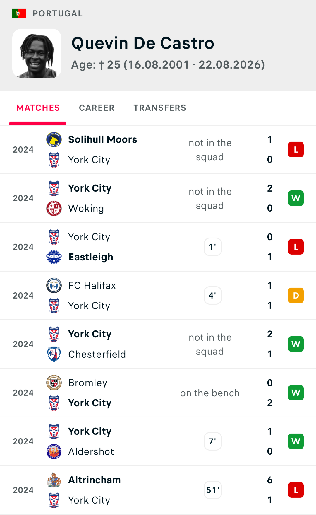This screenshot has height=515, width=316.
Task: Click the Solihull Moors club crest
Action: (54, 140)
